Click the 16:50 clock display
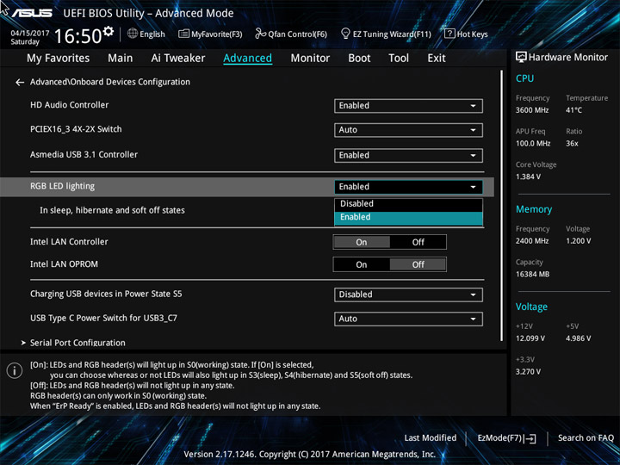Viewport: 620px width, 465px height. pos(77,36)
